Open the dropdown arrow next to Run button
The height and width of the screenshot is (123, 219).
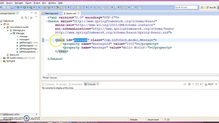(x=27, y=7)
